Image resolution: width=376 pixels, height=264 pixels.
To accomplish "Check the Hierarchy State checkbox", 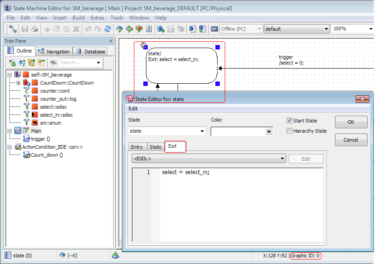I will pos(289,131).
